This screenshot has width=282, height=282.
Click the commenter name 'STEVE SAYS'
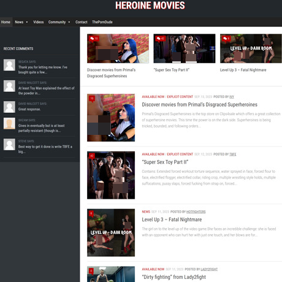(x=26, y=141)
